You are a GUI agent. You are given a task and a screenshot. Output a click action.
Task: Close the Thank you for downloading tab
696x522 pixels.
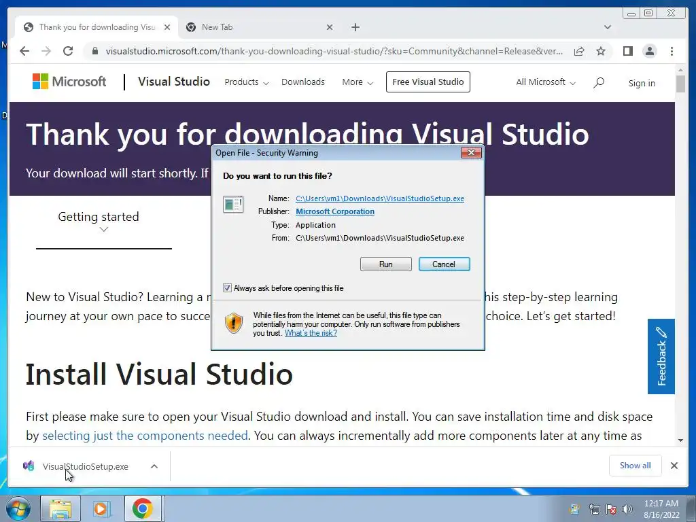tap(167, 27)
